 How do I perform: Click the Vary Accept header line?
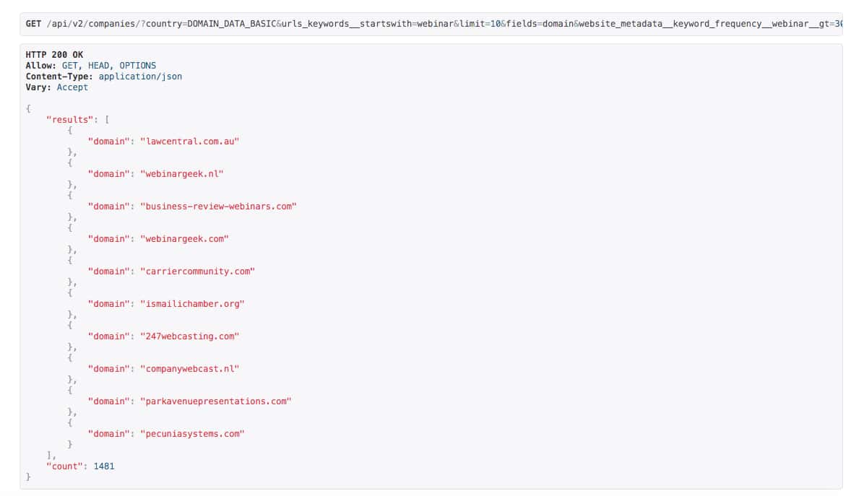[x=56, y=87]
